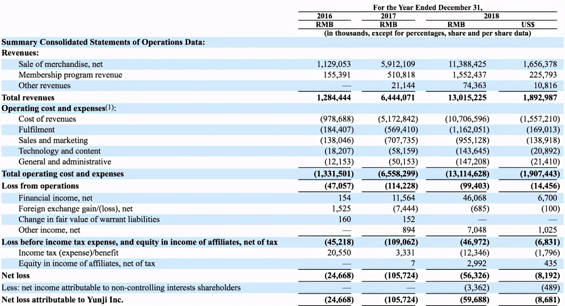Select the "General and administrative" row label
Image resolution: width=565 pixels, height=306 pixels.
[x=64, y=162]
